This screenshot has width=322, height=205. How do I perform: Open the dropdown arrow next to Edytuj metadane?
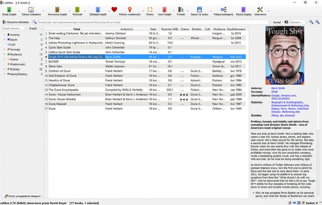click(x=43, y=11)
